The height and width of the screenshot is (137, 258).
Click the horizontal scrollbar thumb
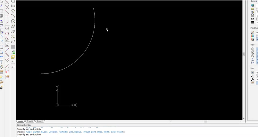[x=206, y=121]
